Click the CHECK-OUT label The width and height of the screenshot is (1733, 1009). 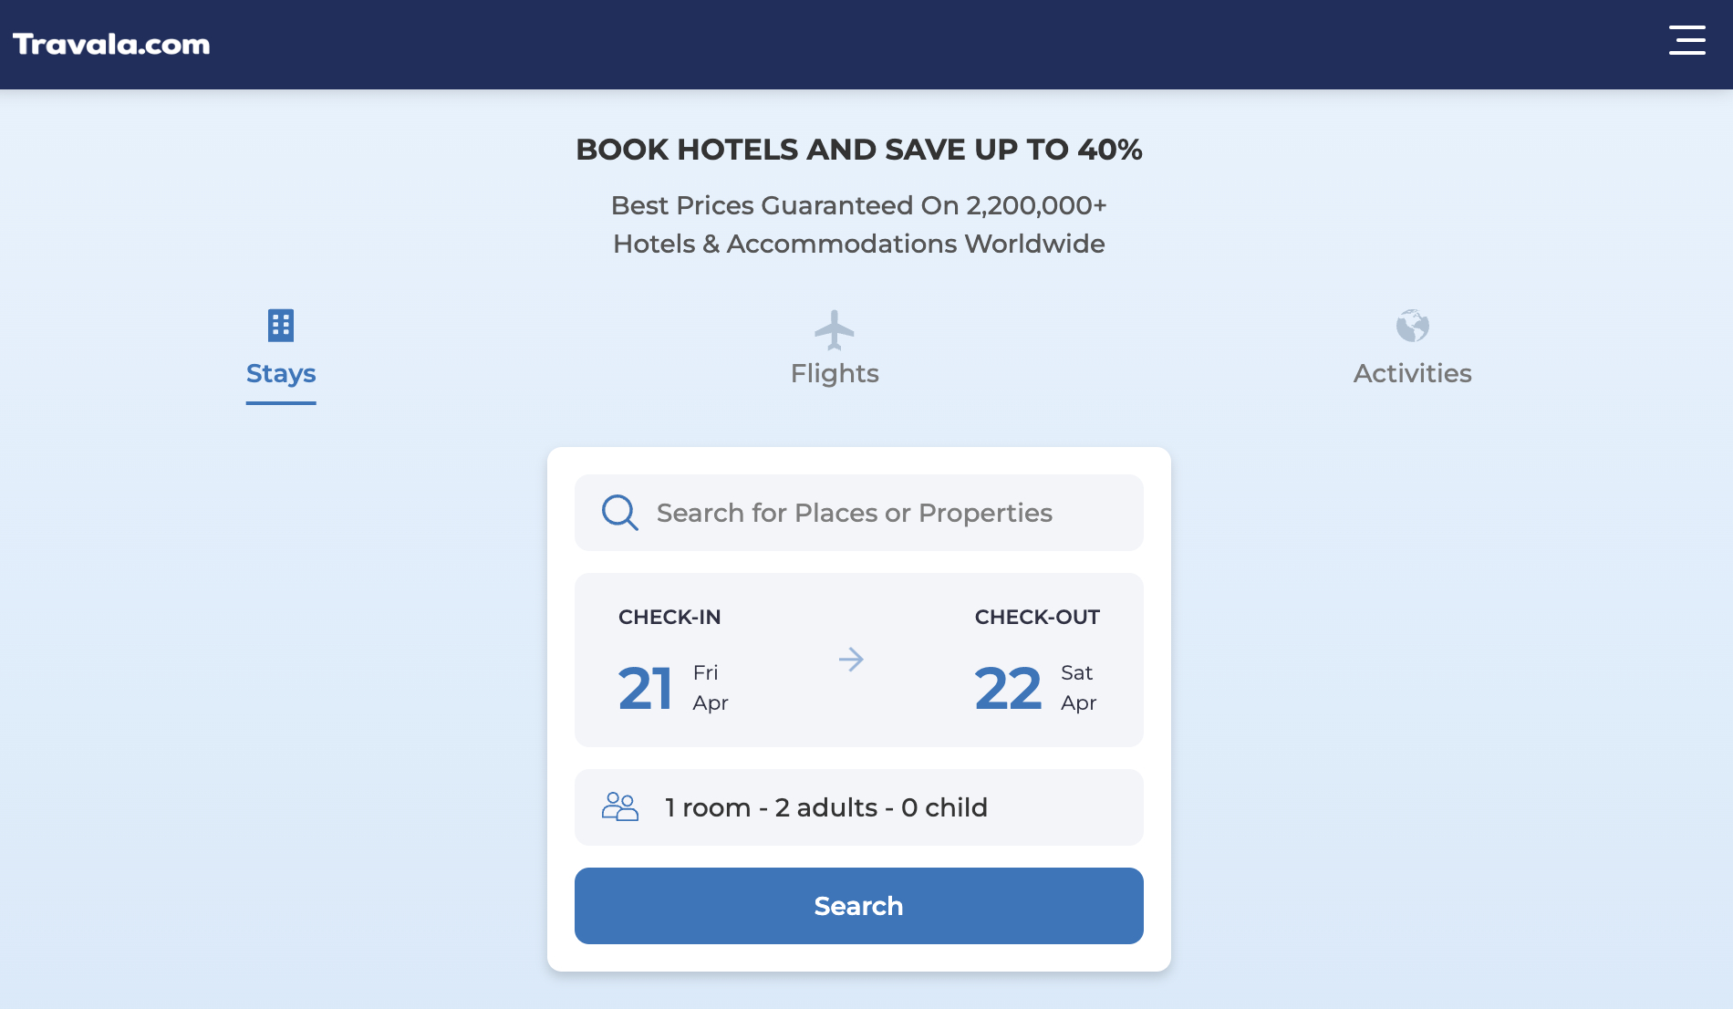point(1037,618)
